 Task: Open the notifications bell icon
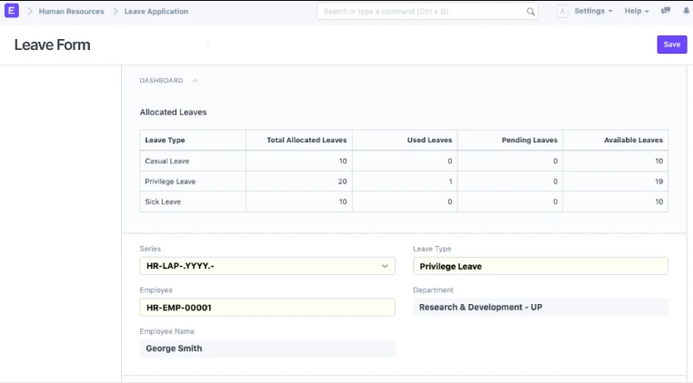[x=686, y=11]
